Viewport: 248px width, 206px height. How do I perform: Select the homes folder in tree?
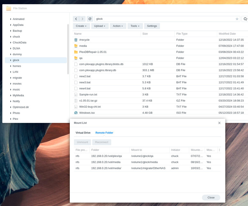pos(36,66)
